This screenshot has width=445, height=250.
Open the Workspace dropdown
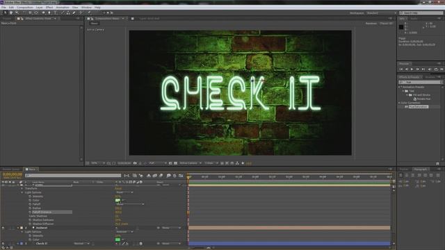click(381, 13)
